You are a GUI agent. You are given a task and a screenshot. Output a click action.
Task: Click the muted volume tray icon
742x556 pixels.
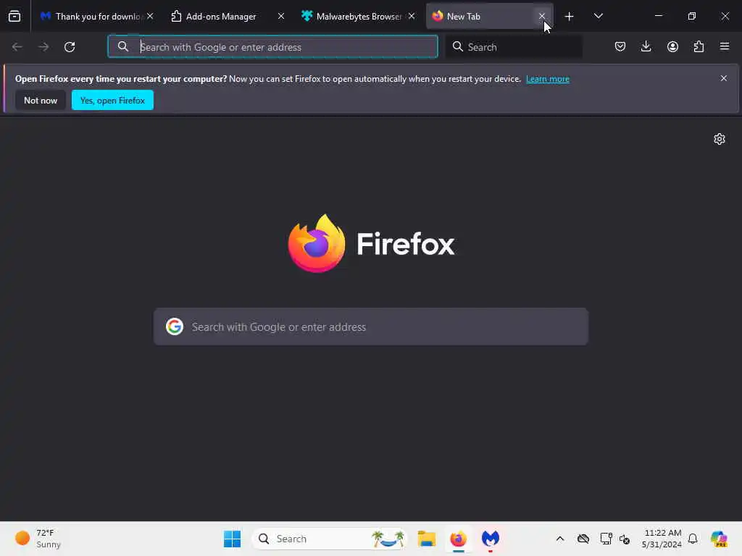tap(625, 539)
